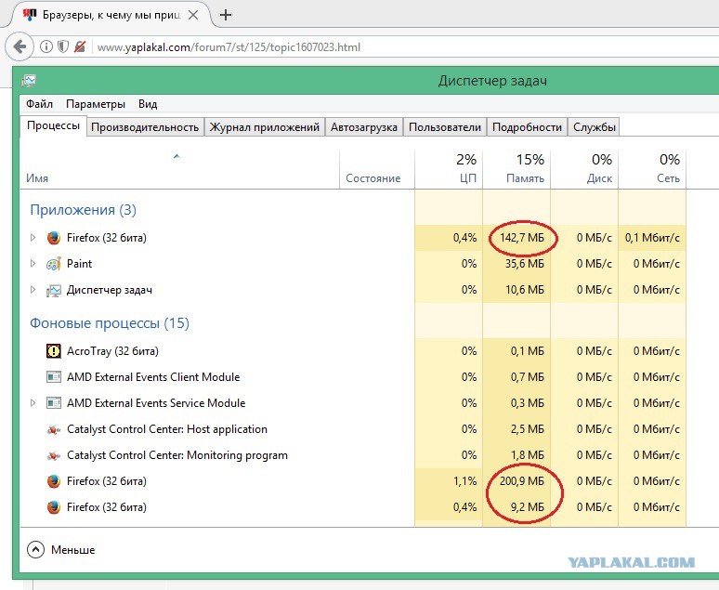Click the crossed-out permissions icon in the address bar

tap(80, 46)
